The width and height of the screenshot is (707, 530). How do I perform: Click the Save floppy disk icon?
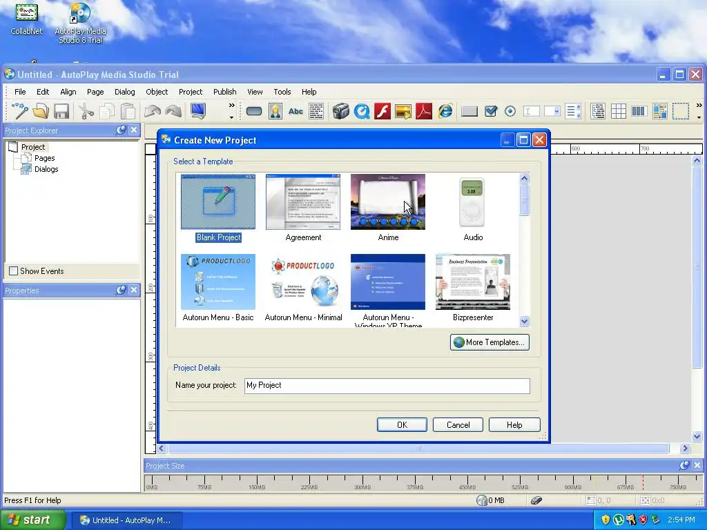point(61,111)
